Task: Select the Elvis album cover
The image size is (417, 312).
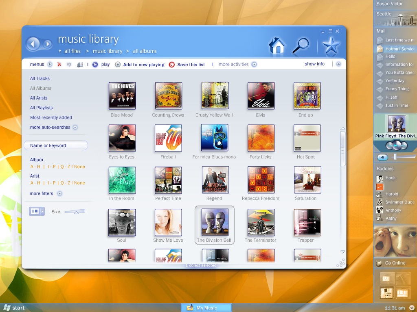Action: click(x=261, y=96)
